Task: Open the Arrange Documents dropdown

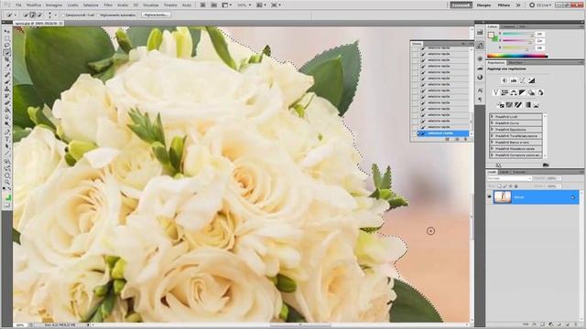Action: tap(261, 5)
